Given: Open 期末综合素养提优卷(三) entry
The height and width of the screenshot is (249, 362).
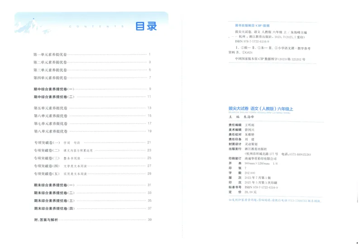Looking at the screenshot, I should click(93, 201).
